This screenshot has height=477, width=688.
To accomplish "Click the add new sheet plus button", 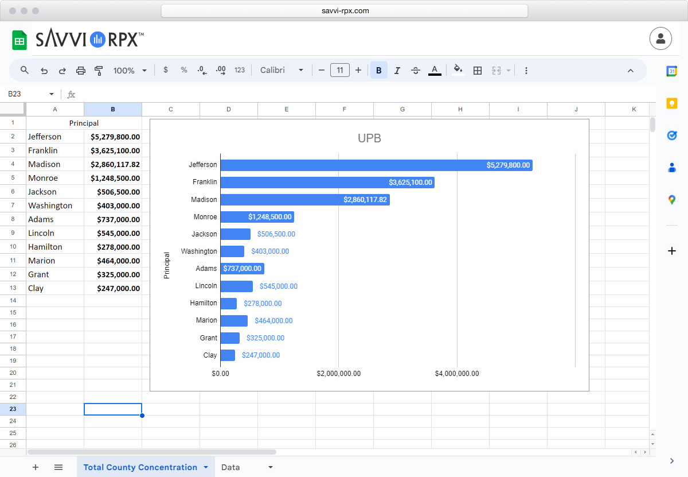I will pyautogui.click(x=36, y=467).
